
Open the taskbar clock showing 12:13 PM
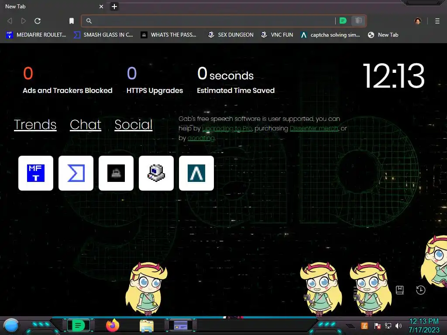[x=424, y=325]
